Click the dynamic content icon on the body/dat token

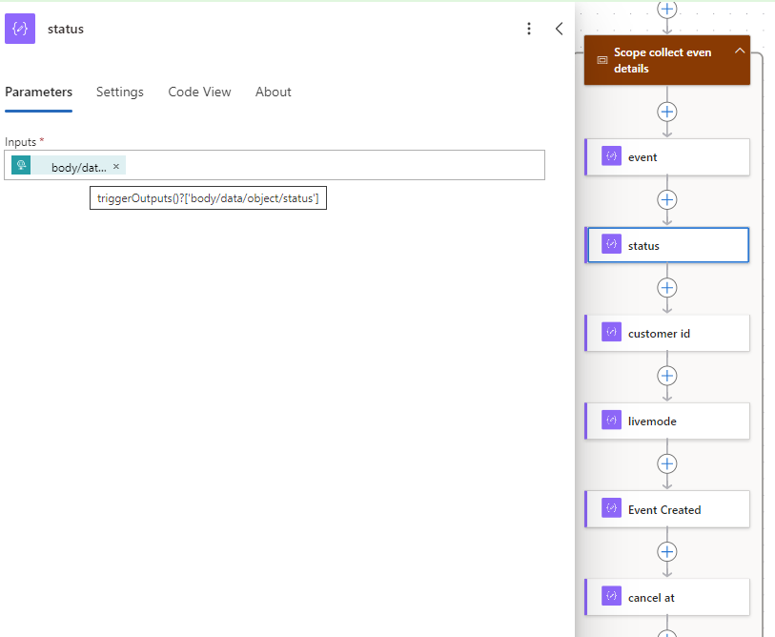[x=20, y=164]
